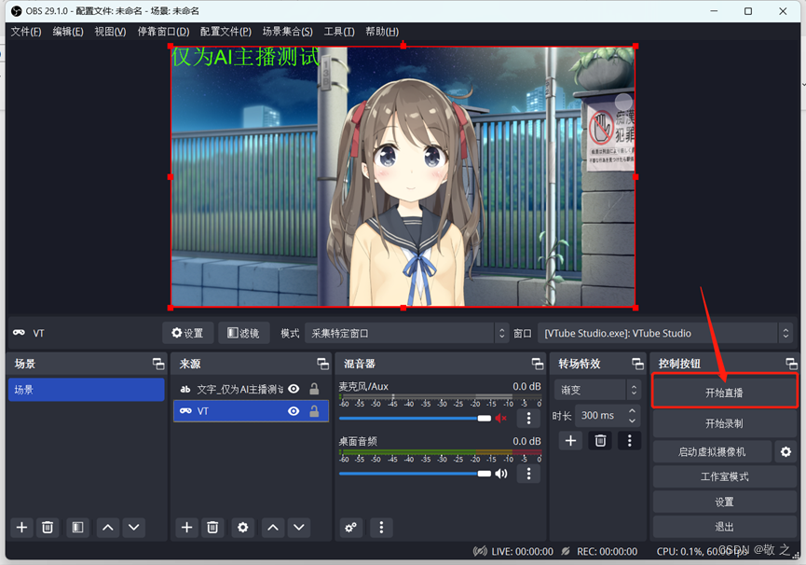Add a new scene with plus icon
806x565 pixels.
coord(21,528)
